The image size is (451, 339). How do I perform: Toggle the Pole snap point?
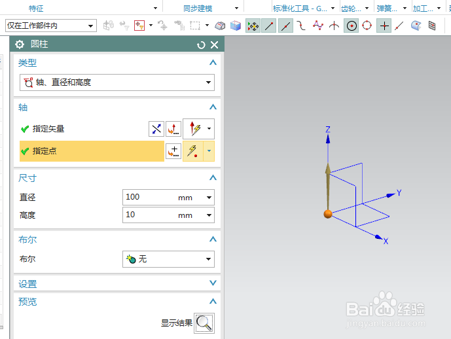point(318,26)
